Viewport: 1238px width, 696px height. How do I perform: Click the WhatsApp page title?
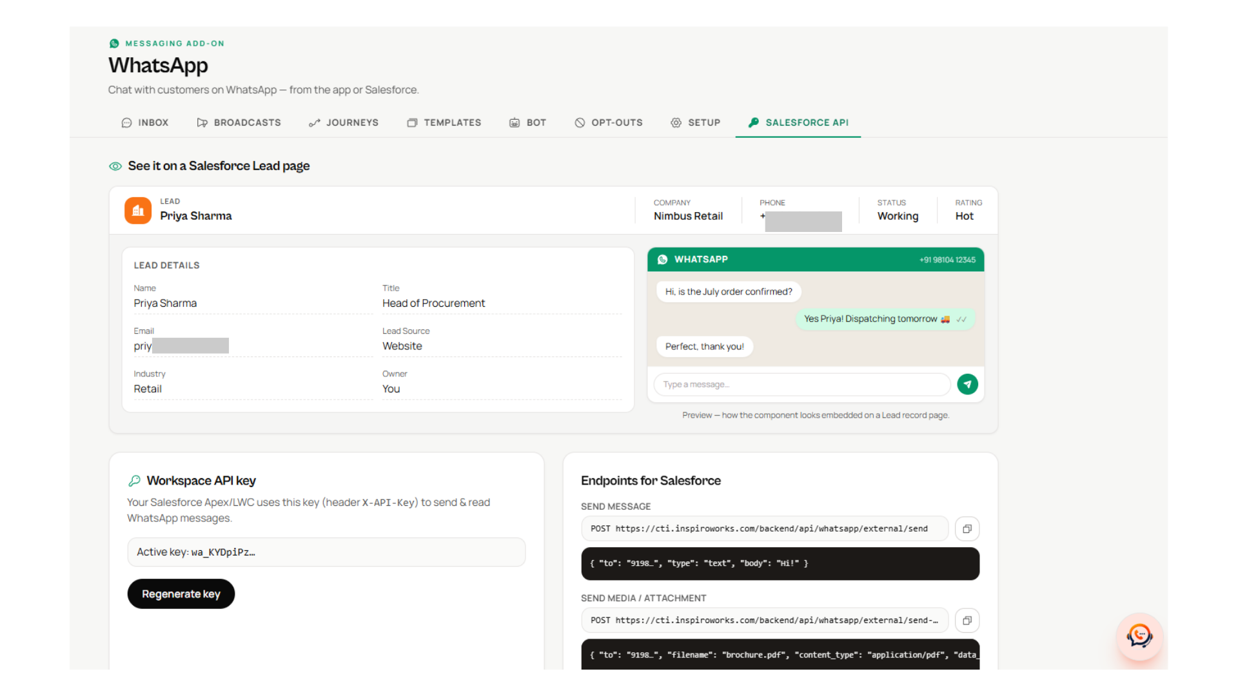(x=158, y=65)
